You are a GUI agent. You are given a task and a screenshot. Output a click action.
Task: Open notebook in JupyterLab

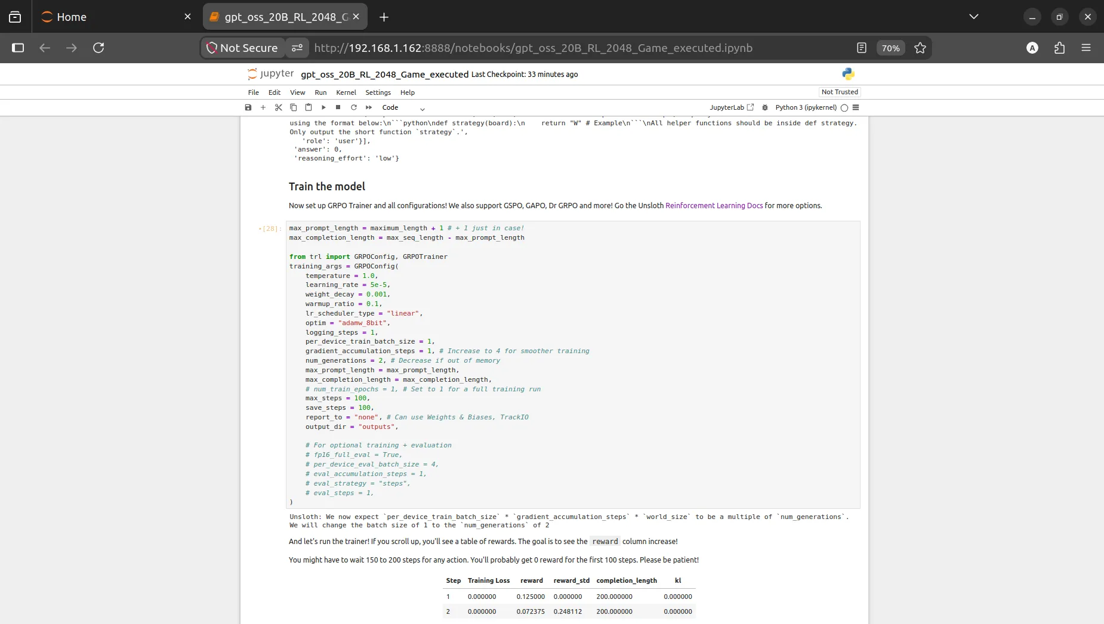(x=732, y=108)
